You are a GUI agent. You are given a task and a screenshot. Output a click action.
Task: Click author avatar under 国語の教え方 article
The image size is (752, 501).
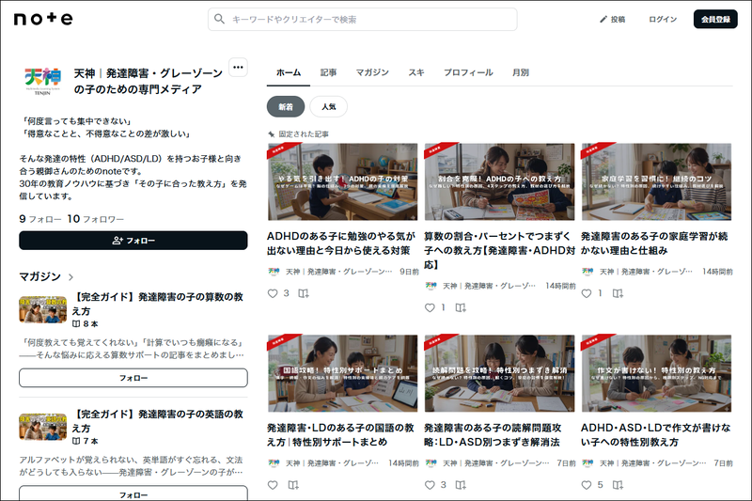(x=274, y=463)
